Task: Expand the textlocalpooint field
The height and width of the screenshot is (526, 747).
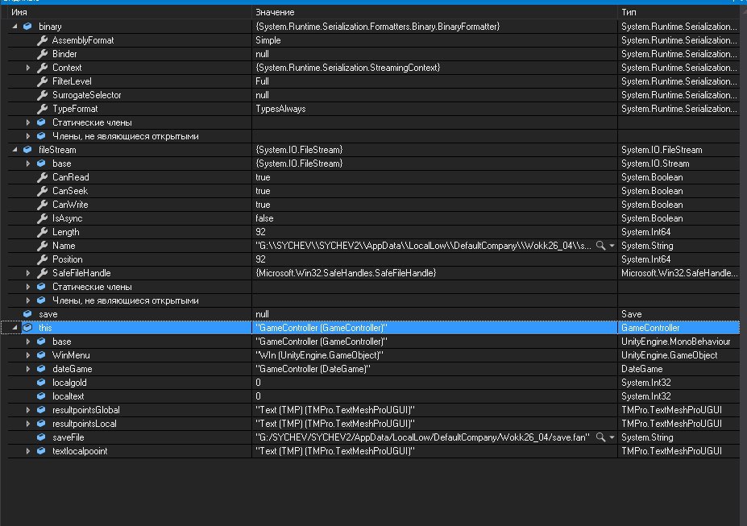Action: pos(28,451)
